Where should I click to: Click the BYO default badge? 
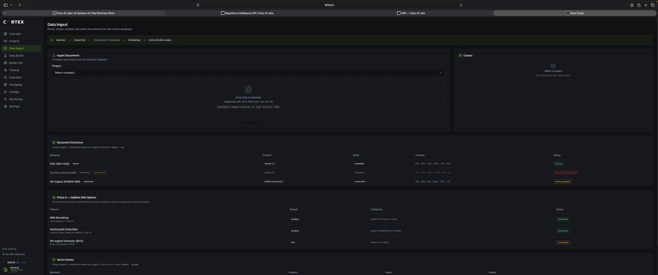293,243
